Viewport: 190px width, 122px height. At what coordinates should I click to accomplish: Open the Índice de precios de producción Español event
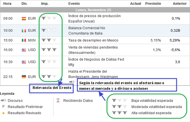(x=94, y=19)
